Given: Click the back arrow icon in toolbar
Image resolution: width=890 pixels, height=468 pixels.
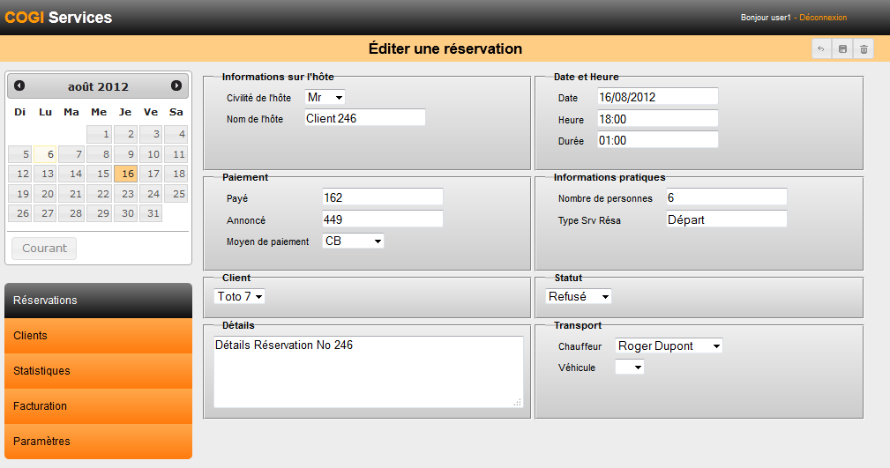Looking at the screenshot, I should (821, 49).
